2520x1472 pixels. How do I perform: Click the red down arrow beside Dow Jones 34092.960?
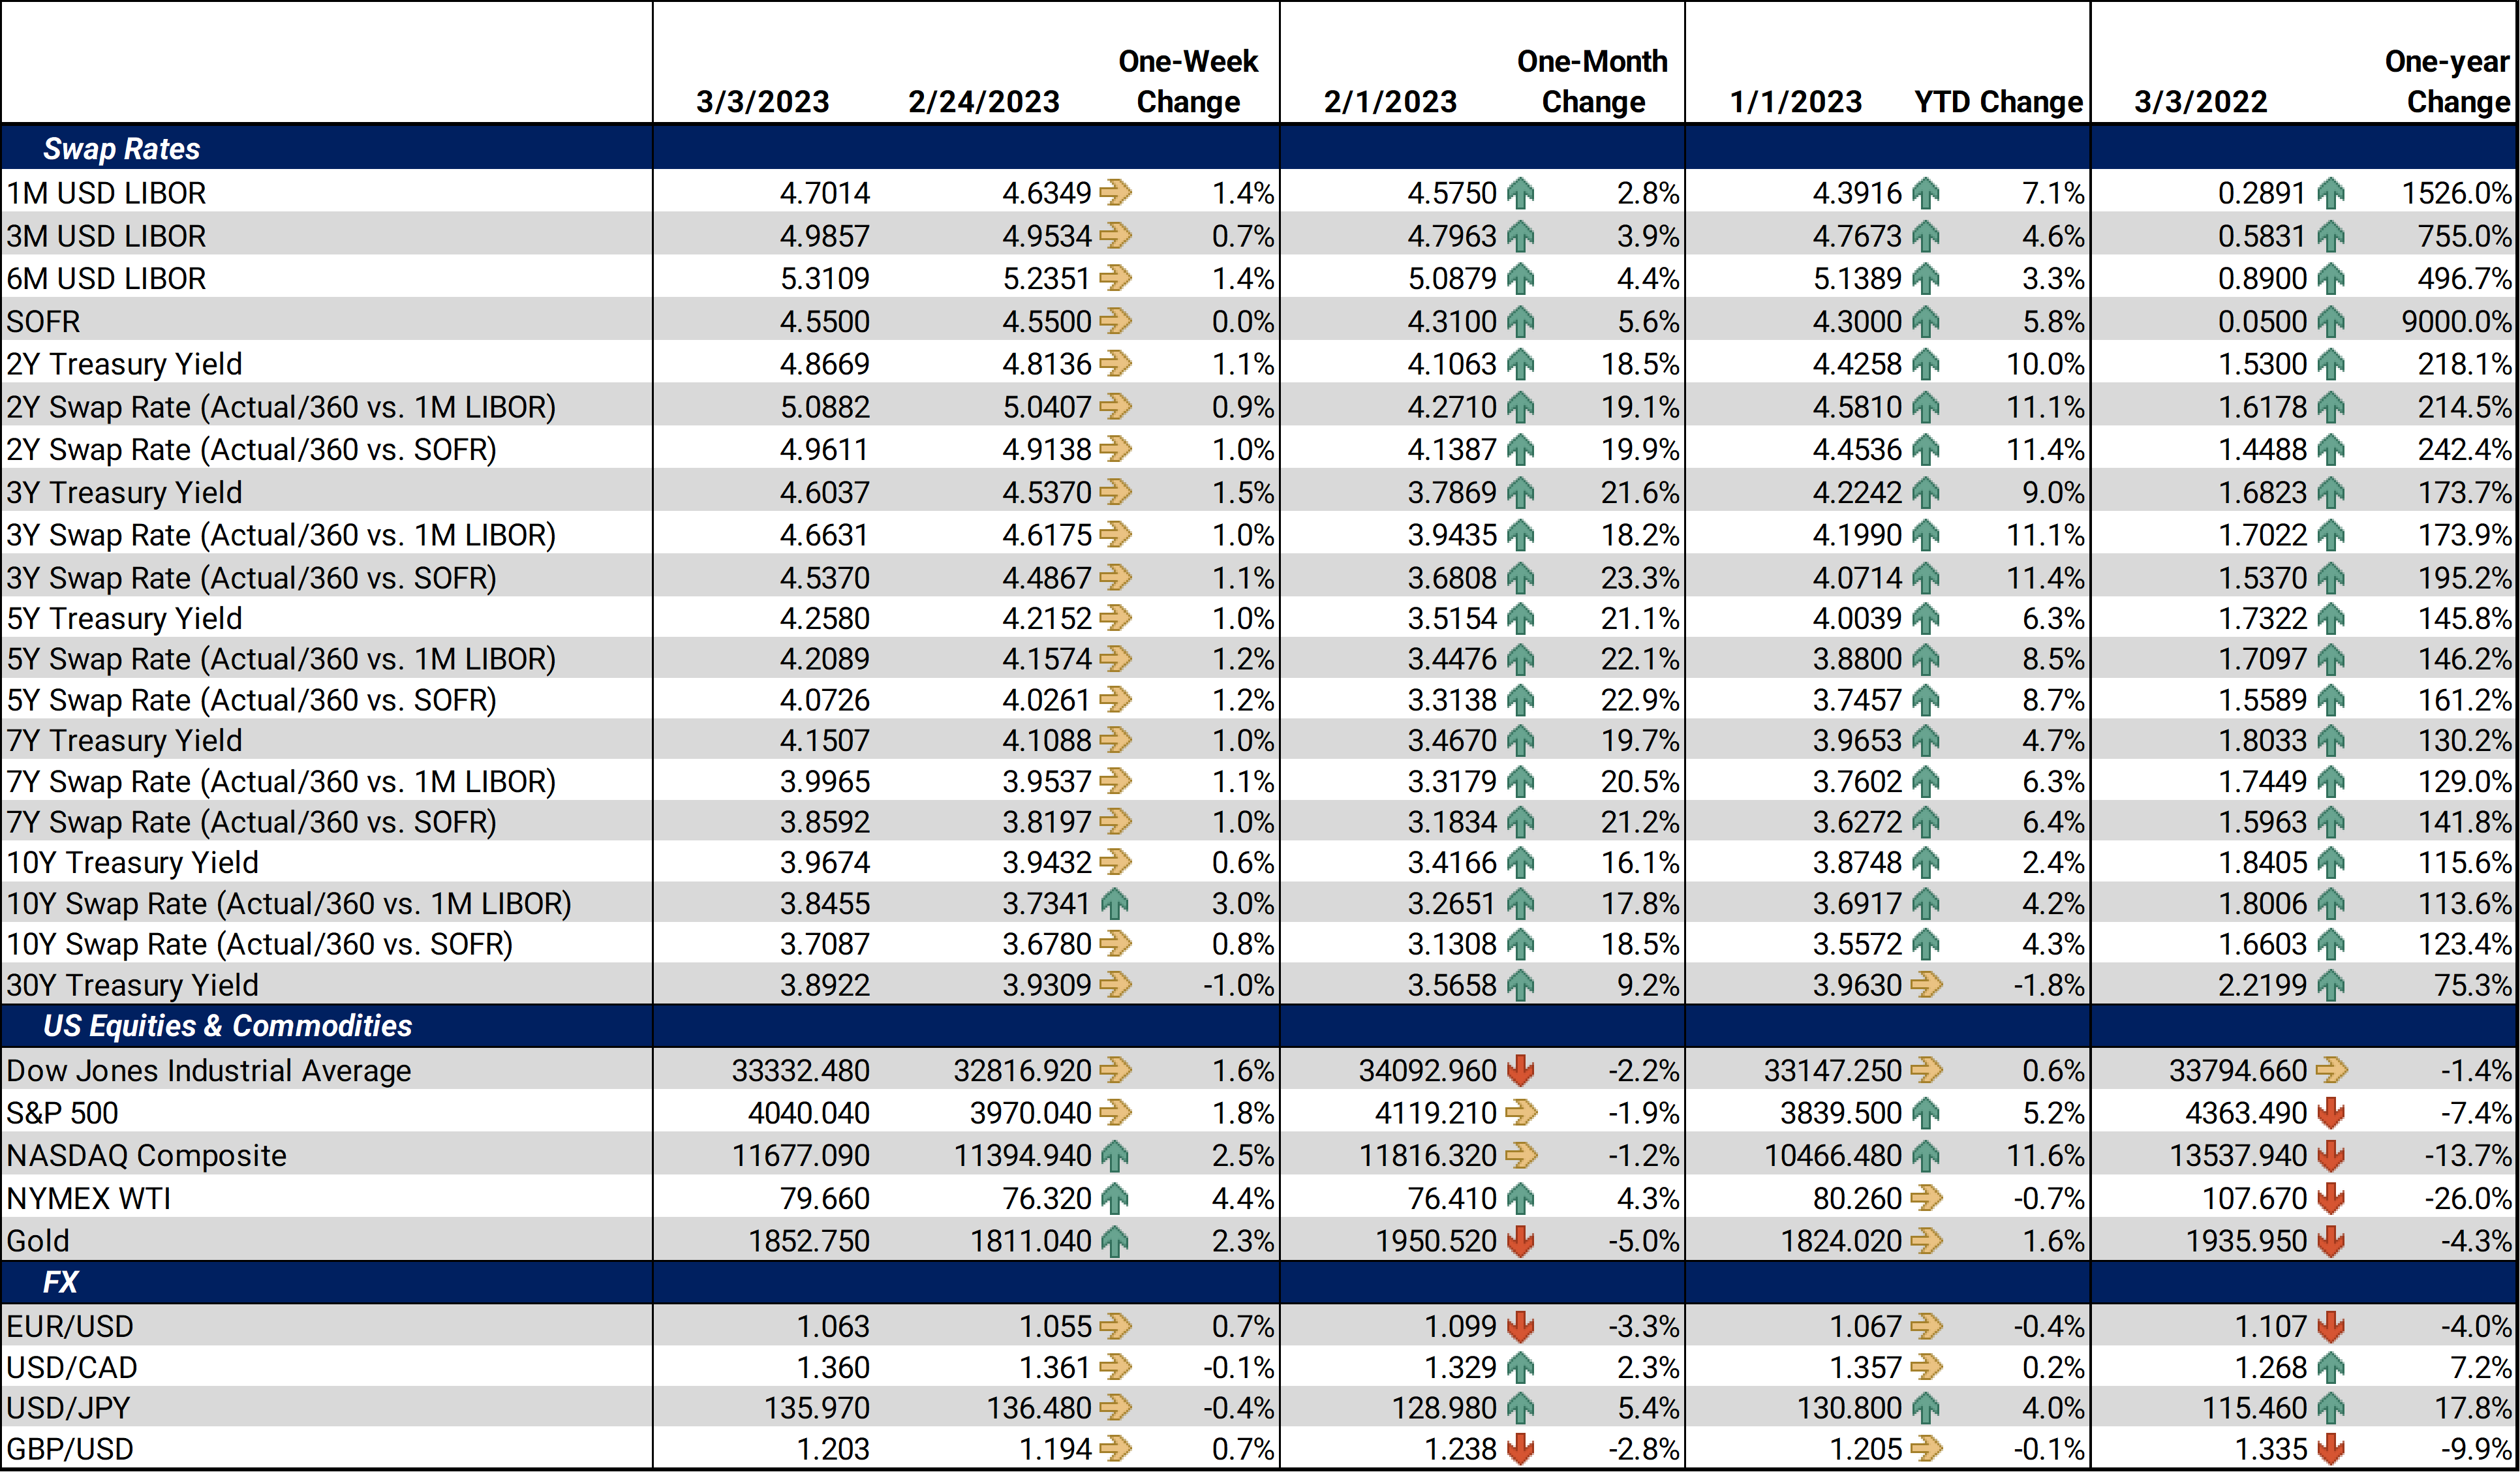[1520, 1070]
